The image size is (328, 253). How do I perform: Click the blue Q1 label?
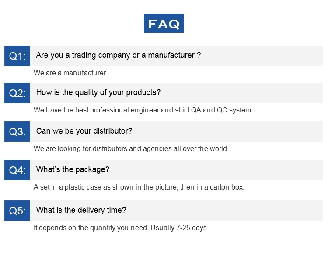pyautogui.click(x=17, y=56)
